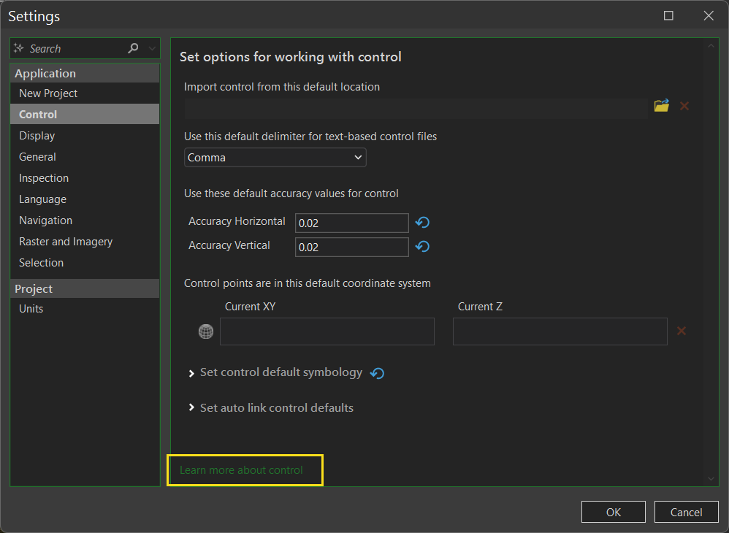Click the Application section header
The width and height of the screenshot is (729, 533).
(x=85, y=74)
